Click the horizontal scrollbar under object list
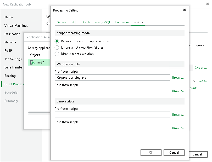 [x=39, y=113]
